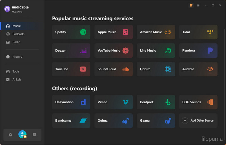Open the hamburger menu icon
This screenshot has width=226, height=145.
point(198,5)
